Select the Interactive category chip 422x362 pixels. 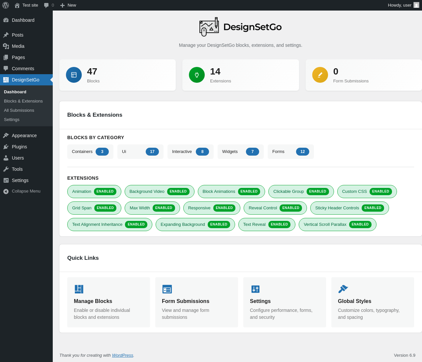click(x=191, y=152)
